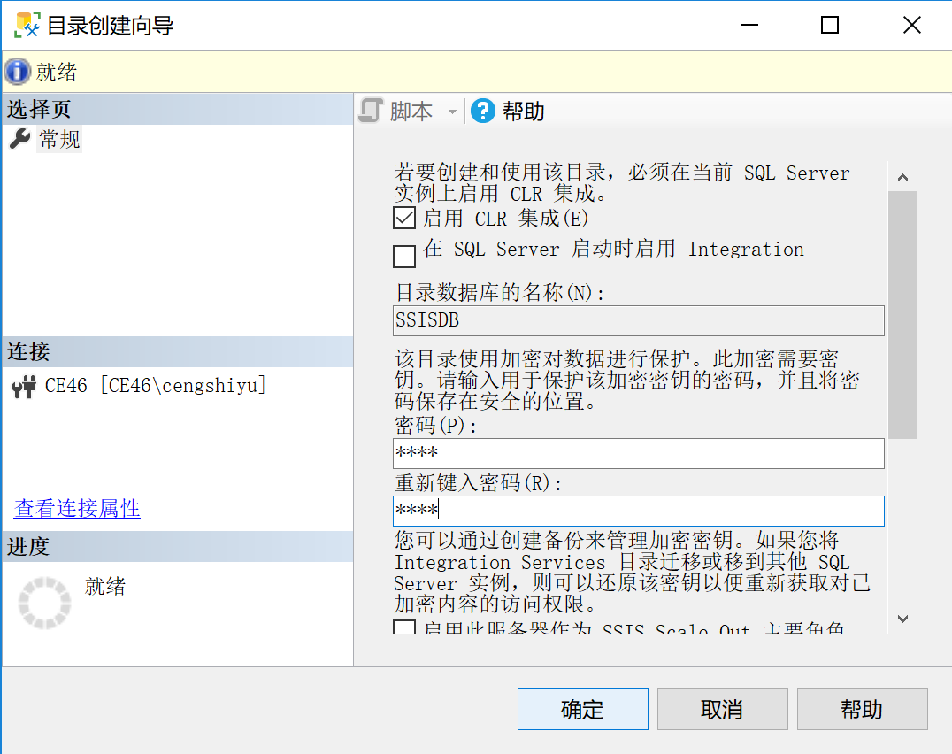Focus the 重新键入密码(R) field
Screen dimensions: 952x754
[639, 512]
